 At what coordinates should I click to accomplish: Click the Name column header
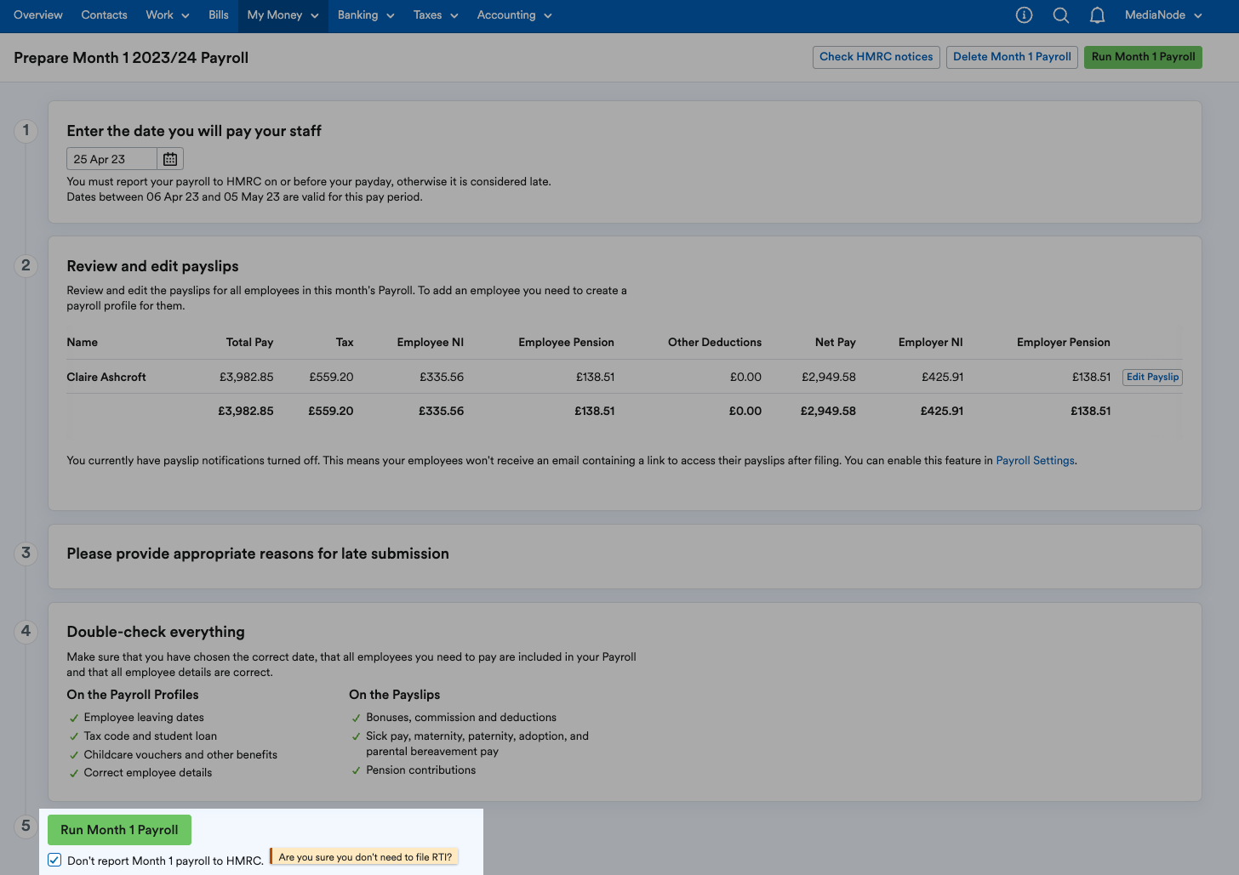82,342
